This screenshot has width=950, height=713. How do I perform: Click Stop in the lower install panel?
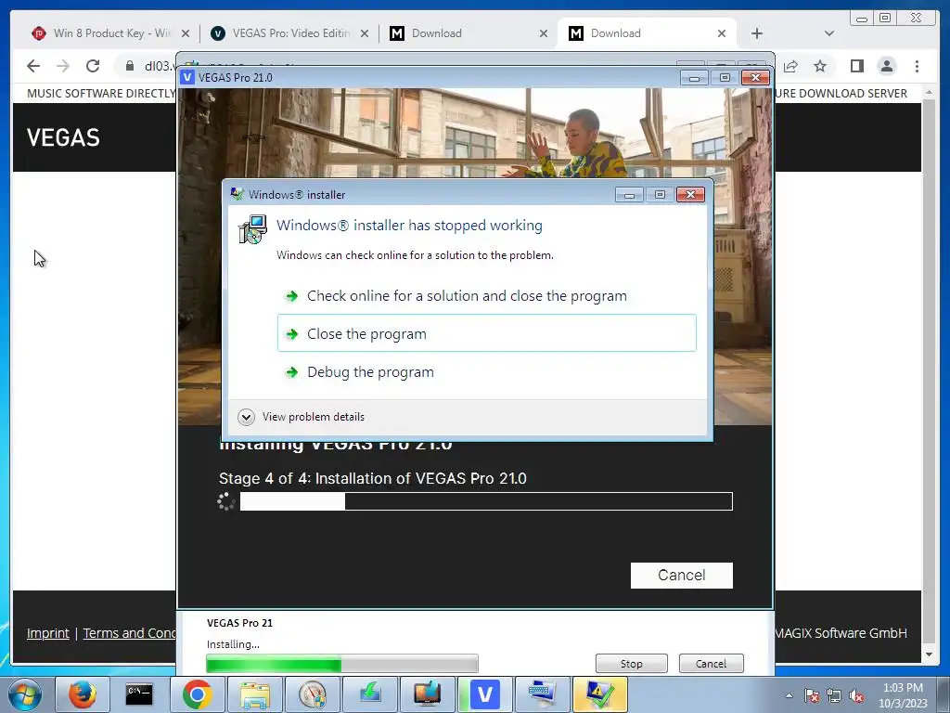[x=631, y=663]
